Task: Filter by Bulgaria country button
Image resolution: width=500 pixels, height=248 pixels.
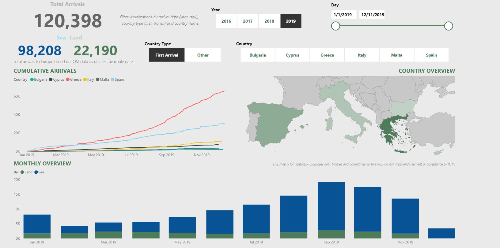Action: 258,55
